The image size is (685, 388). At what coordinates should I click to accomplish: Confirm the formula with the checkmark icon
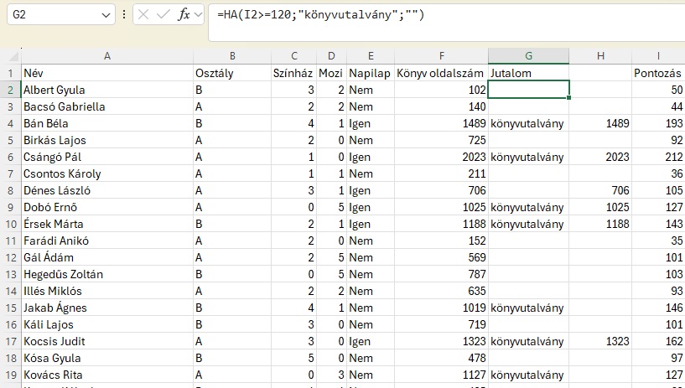point(163,15)
